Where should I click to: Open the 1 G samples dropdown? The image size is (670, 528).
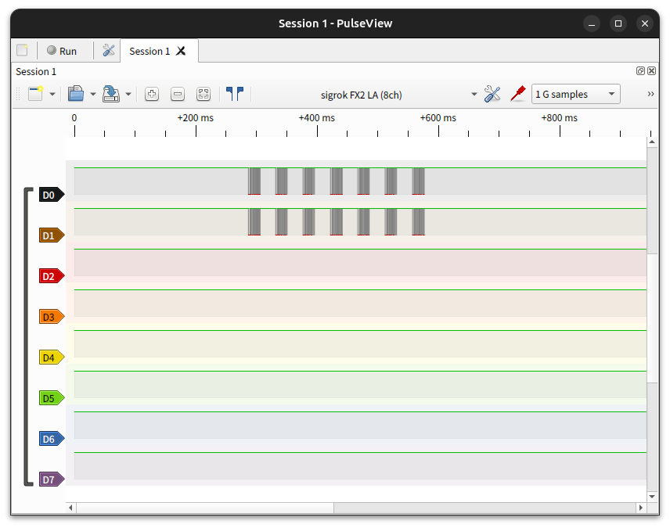[x=575, y=94]
